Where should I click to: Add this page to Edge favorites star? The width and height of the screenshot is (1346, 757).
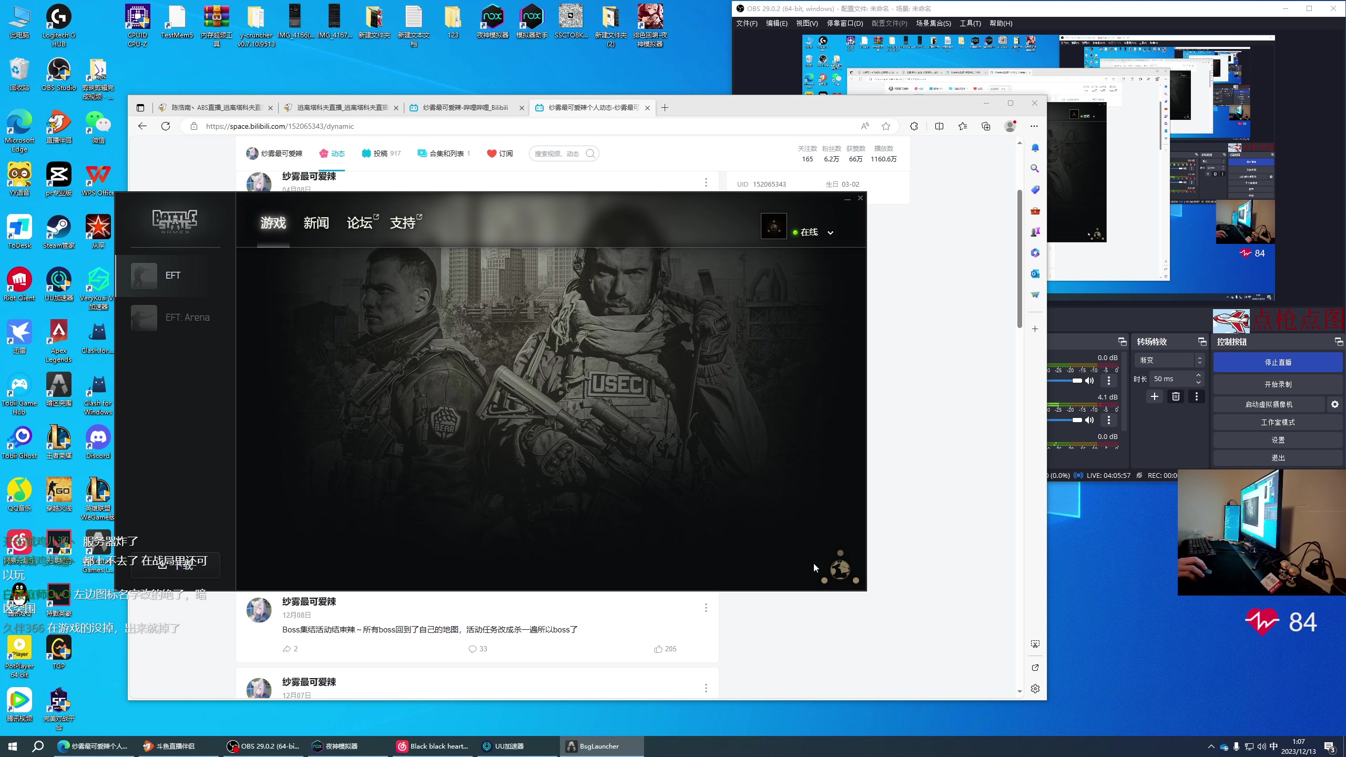886,126
